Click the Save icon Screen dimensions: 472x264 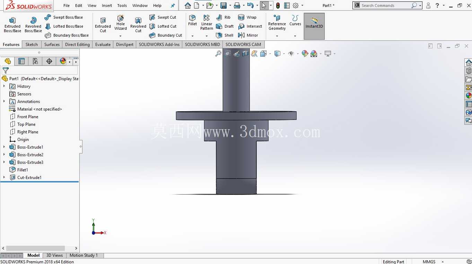[x=224, y=6]
